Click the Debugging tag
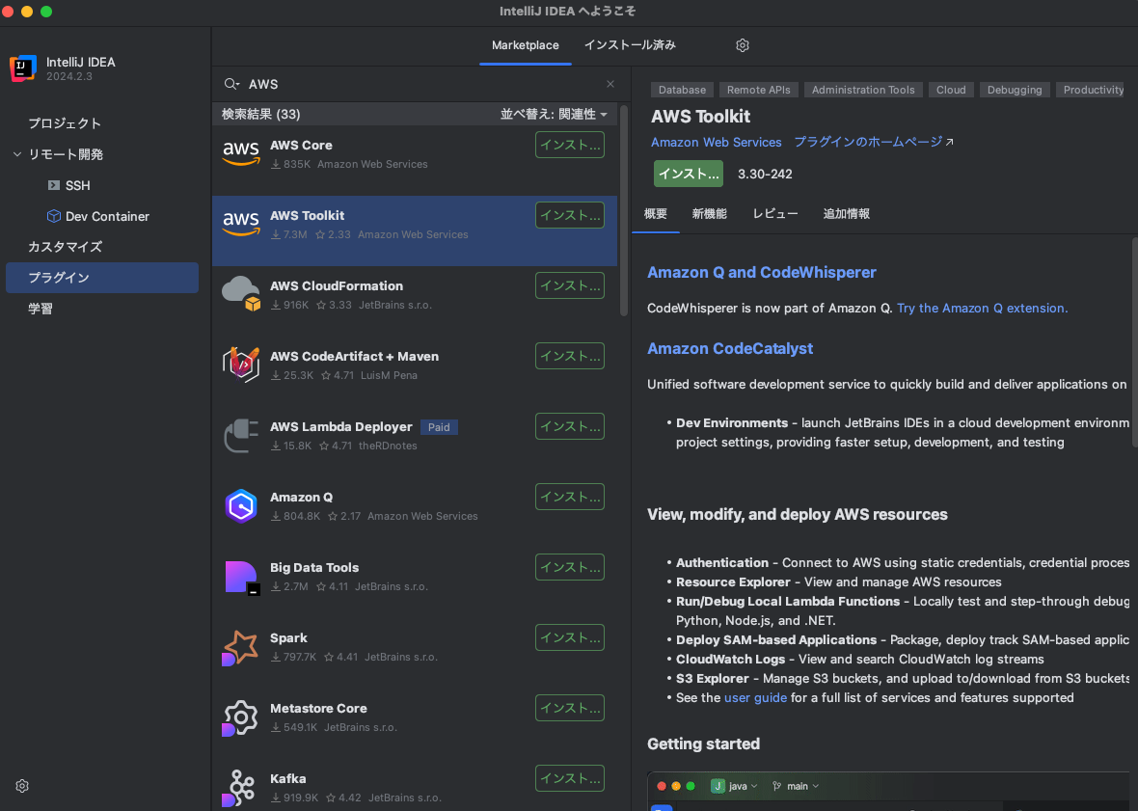 [x=1014, y=90]
